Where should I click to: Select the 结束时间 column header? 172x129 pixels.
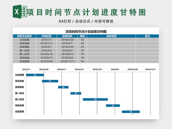click(x=67, y=36)
